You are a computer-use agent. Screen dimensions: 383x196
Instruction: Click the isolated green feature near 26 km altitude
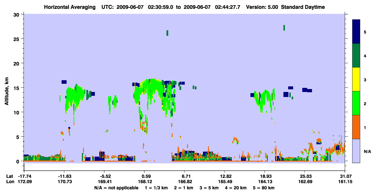[167, 33]
